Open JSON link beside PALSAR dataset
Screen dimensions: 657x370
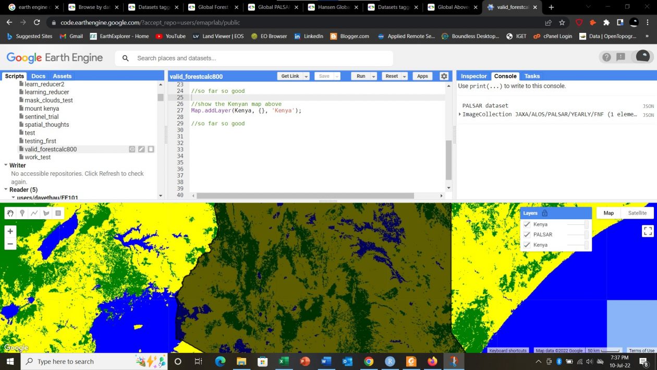(x=648, y=106)
